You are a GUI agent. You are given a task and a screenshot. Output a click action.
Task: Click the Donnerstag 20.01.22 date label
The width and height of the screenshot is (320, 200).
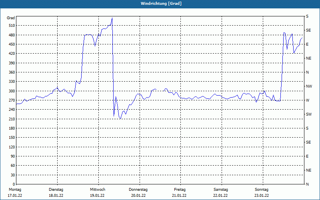click(138, 192)
